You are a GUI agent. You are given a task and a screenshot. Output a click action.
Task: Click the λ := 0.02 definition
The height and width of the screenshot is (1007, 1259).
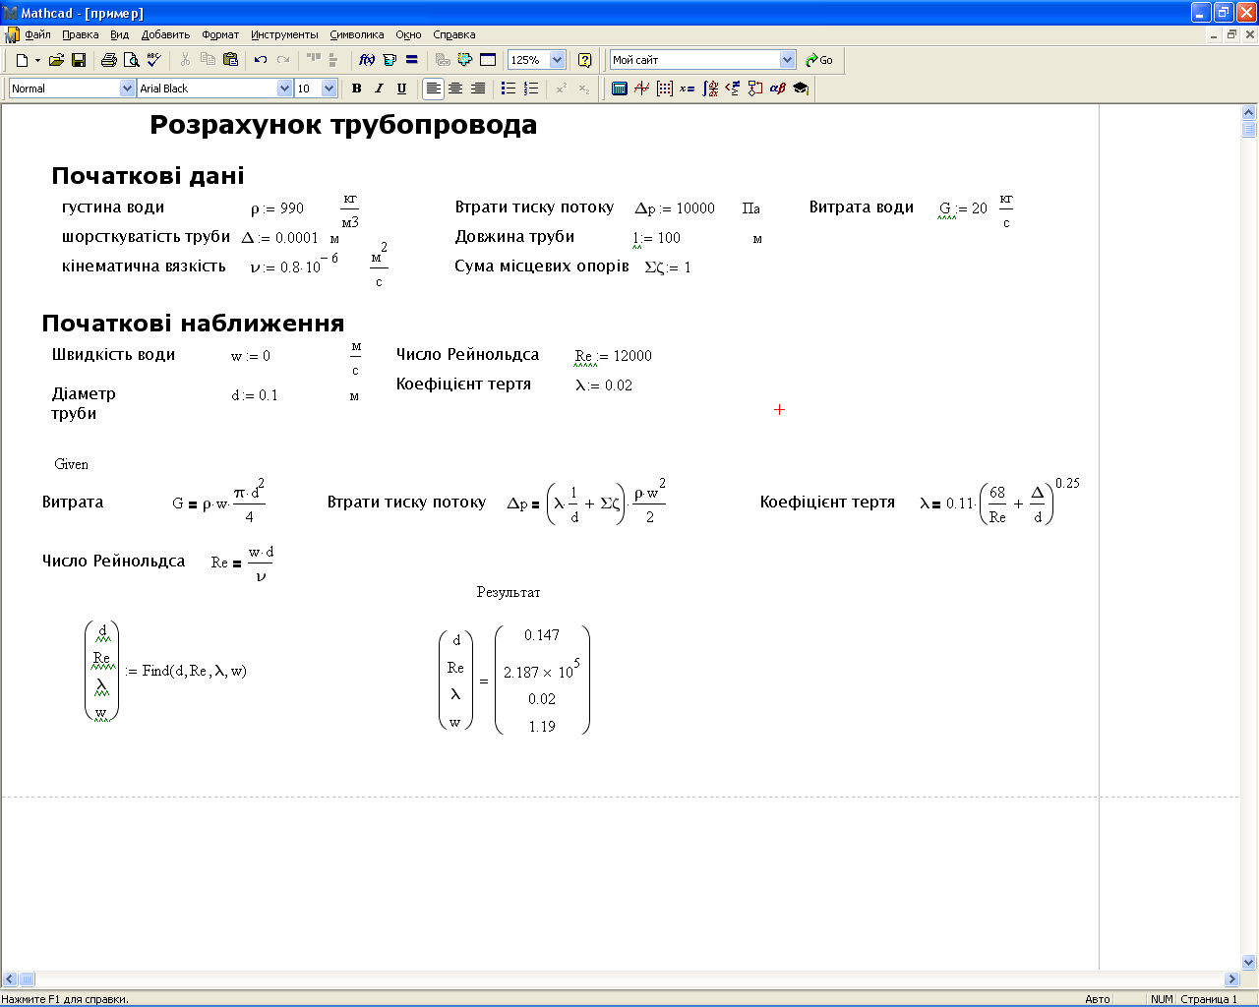click(x=604, y=385)
